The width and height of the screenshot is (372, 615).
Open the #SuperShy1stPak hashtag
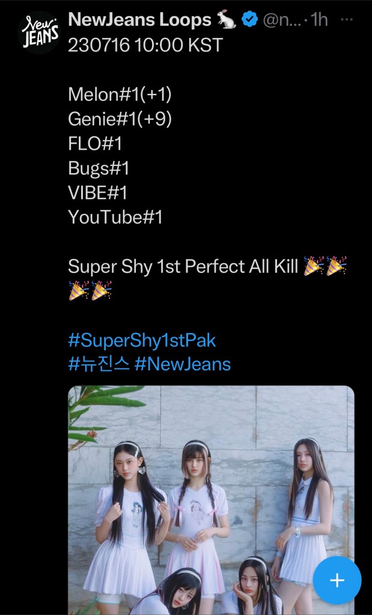tap(142, 340)
